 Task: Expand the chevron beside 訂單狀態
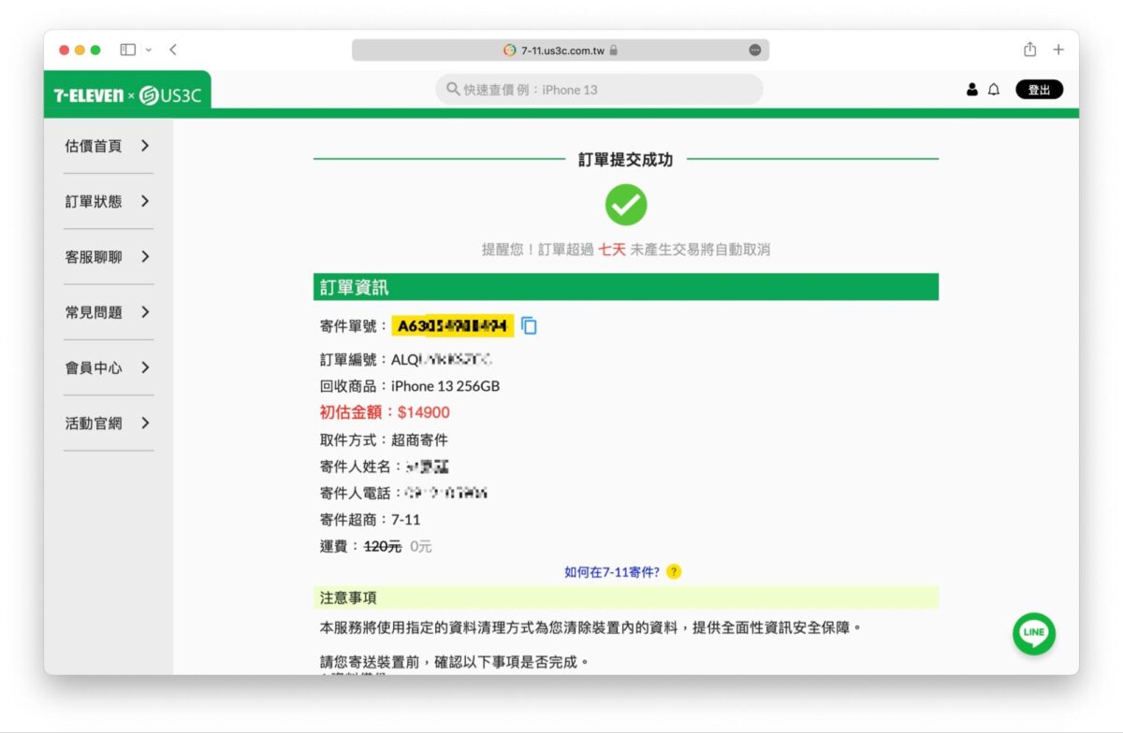(145, 201)
